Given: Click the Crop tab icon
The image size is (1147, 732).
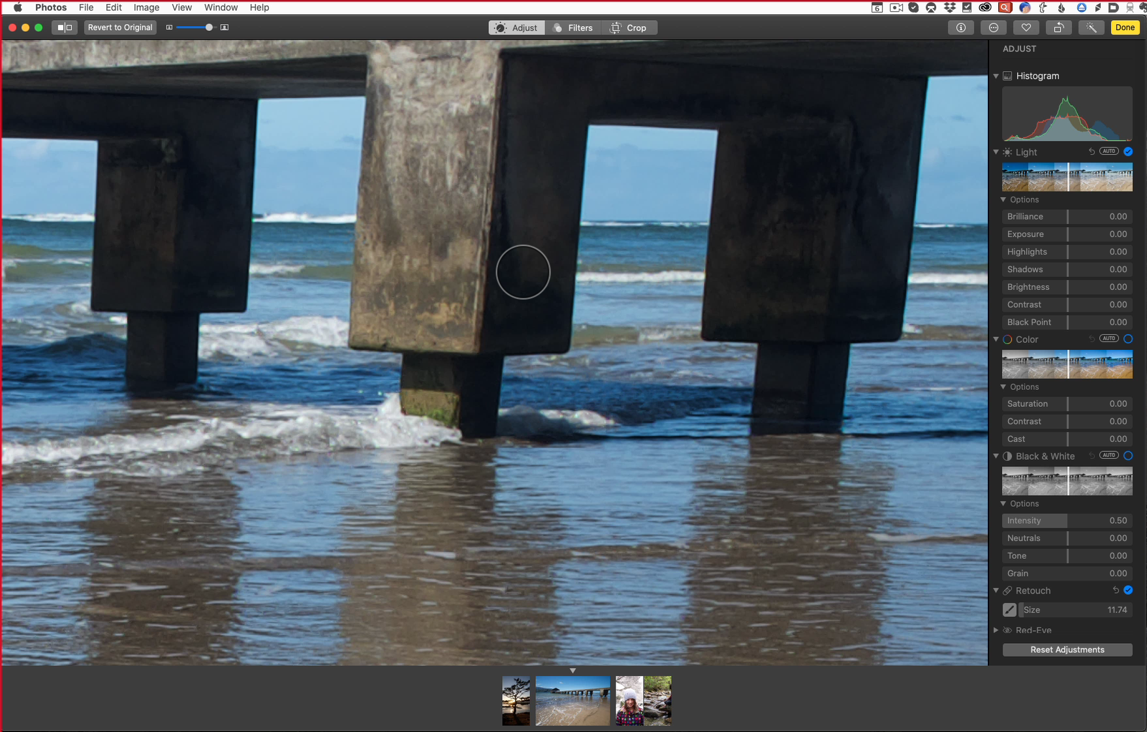Looking at the screenshot, I should 616,27.
